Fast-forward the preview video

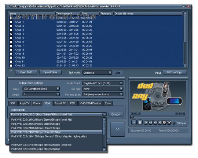pos(155,122)
